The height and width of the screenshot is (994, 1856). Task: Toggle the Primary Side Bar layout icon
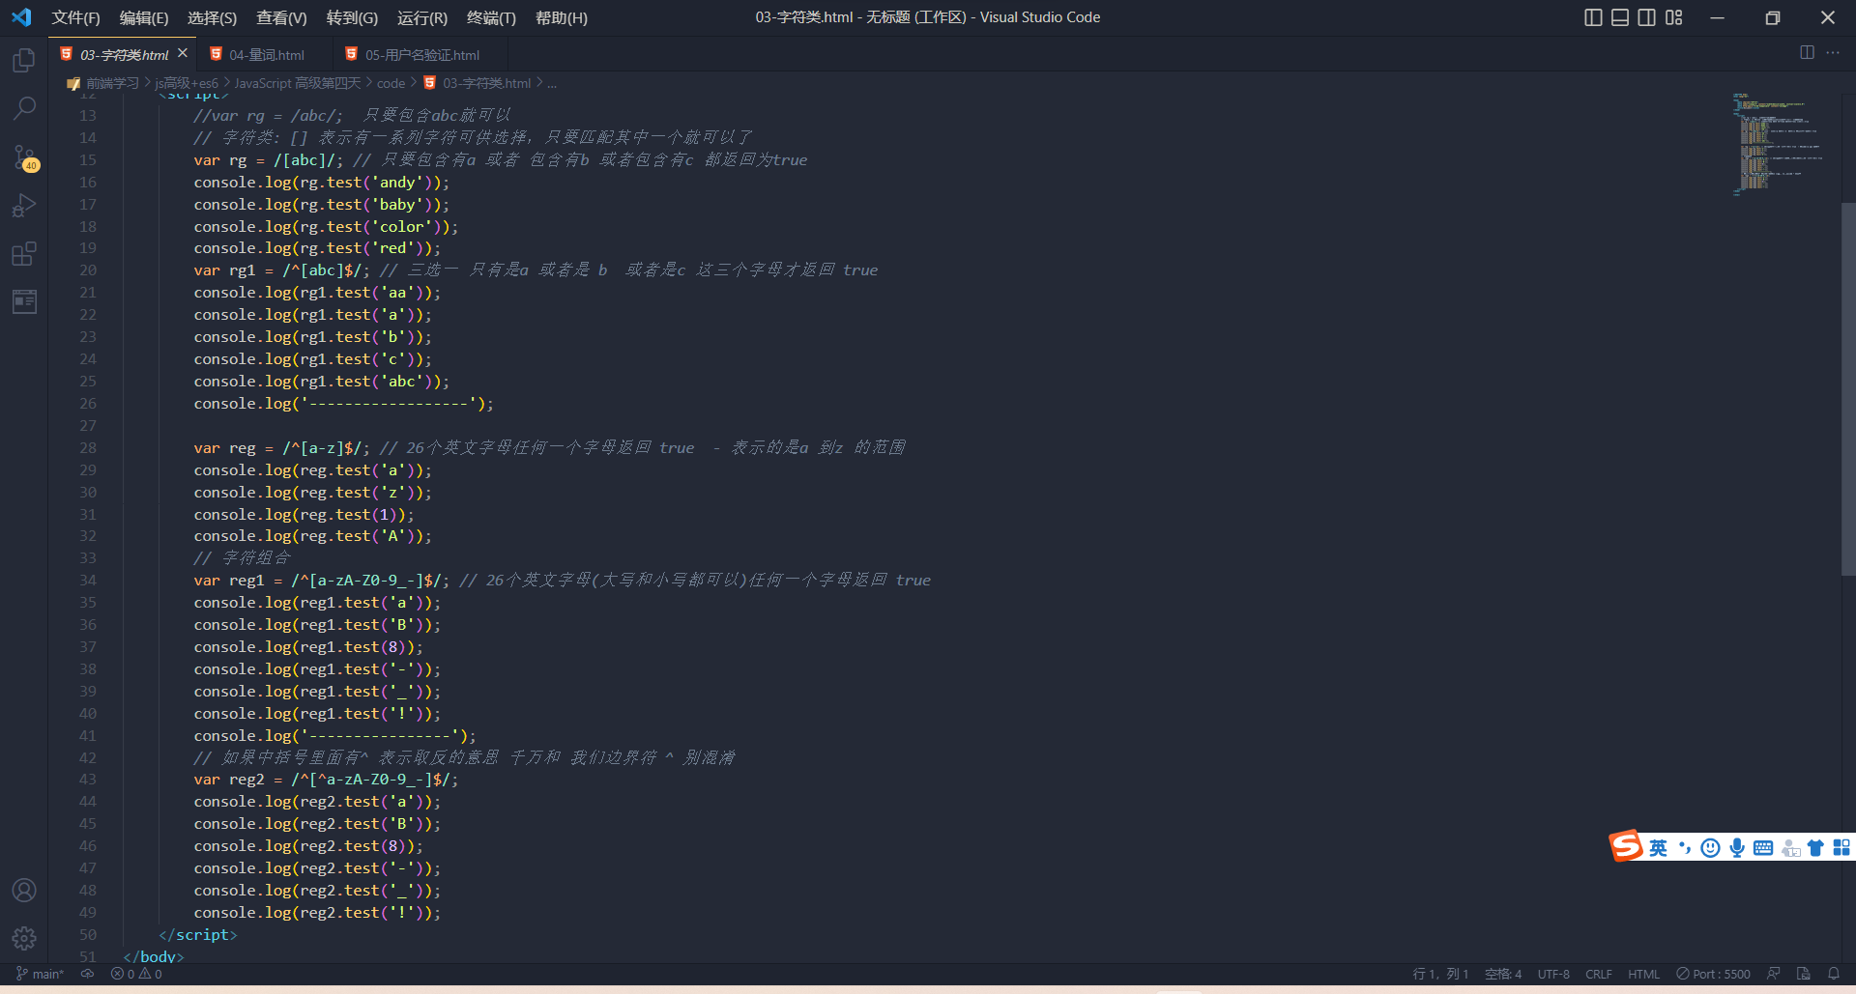tap(1593, 17)
